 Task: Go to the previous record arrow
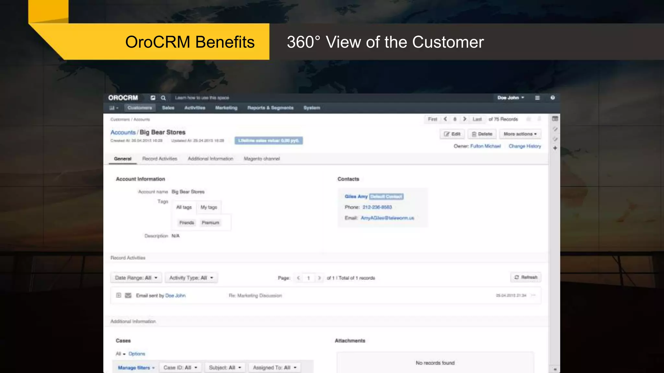(445, 119)
